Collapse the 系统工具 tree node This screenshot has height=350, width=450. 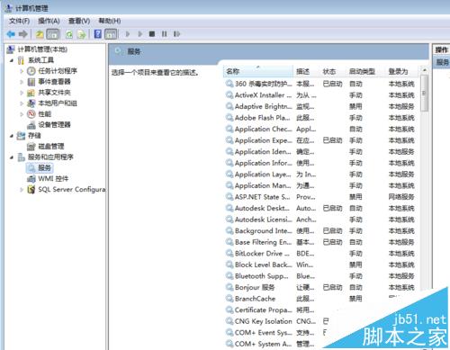pyautogui.click(x=12, y=60)
